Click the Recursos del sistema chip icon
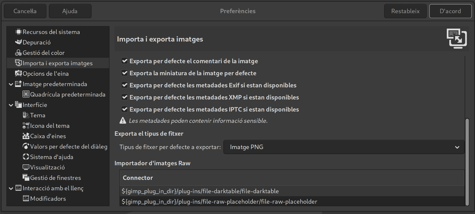 coord(18,32)
